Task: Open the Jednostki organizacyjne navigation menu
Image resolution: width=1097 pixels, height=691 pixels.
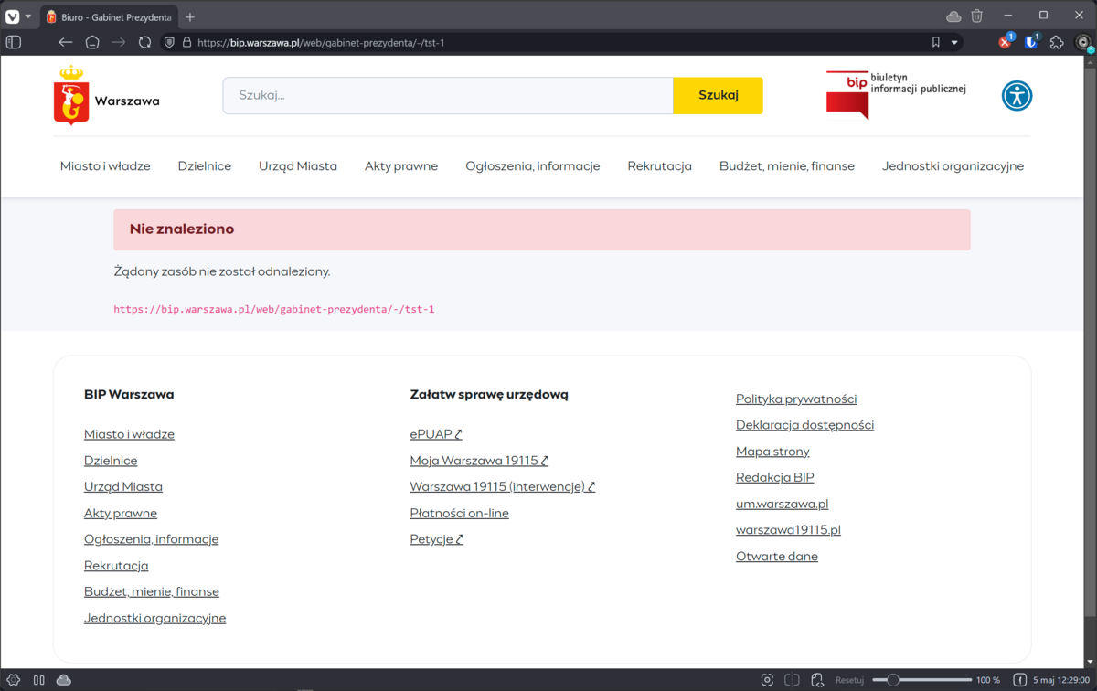Action: (953, 166)
